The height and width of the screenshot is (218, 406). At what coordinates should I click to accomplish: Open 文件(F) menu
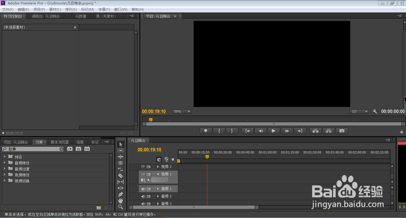click(8, 10)
